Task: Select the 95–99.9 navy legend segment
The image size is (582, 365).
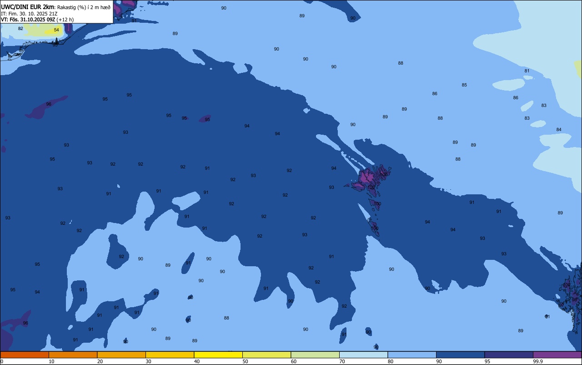Action: pyautogui.click(x=509, y=355)
